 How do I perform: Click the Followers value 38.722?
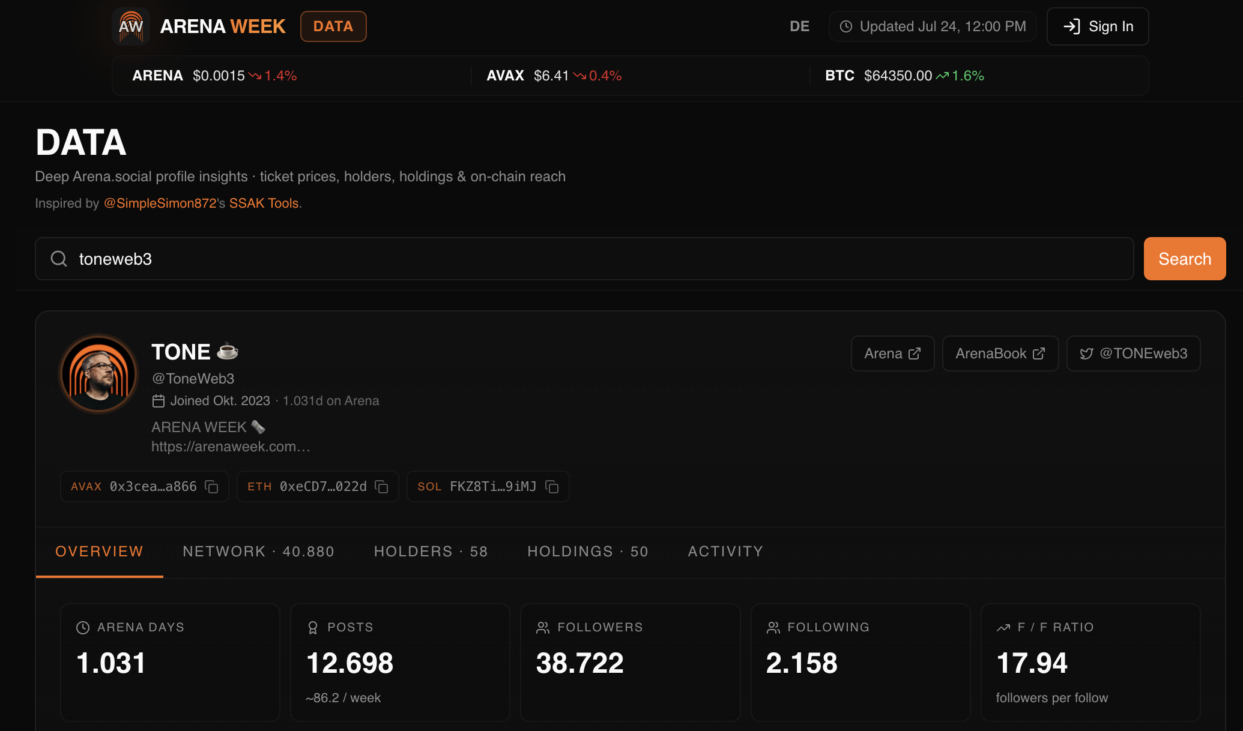[x=580, y=663]
